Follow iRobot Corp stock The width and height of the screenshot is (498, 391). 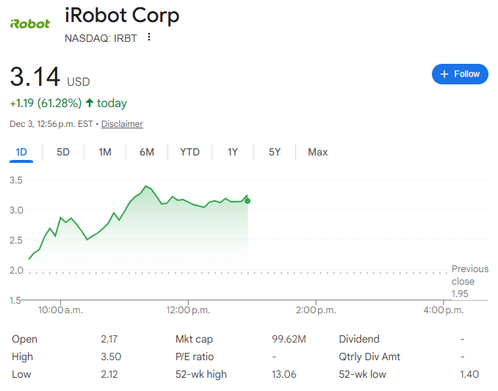coord(460,74)
